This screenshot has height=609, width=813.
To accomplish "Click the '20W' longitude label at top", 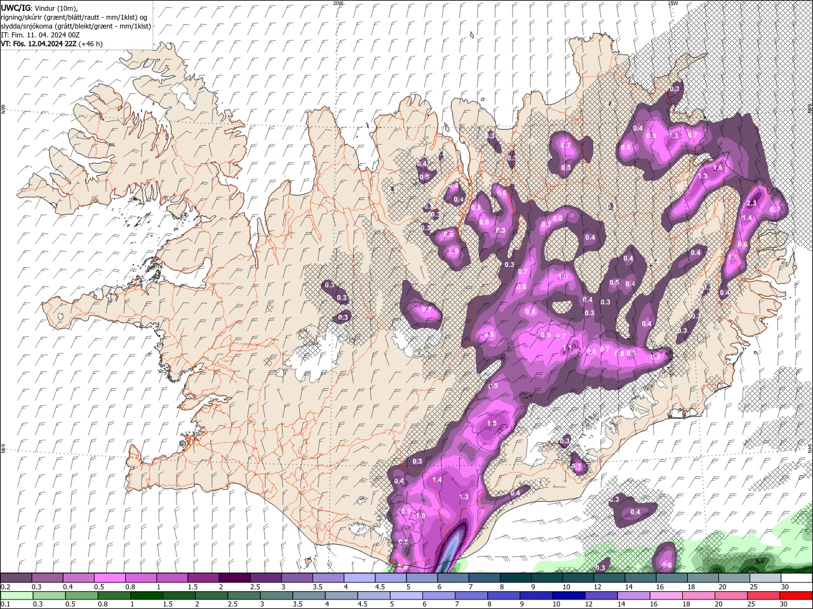I will (x=338, y=3).
